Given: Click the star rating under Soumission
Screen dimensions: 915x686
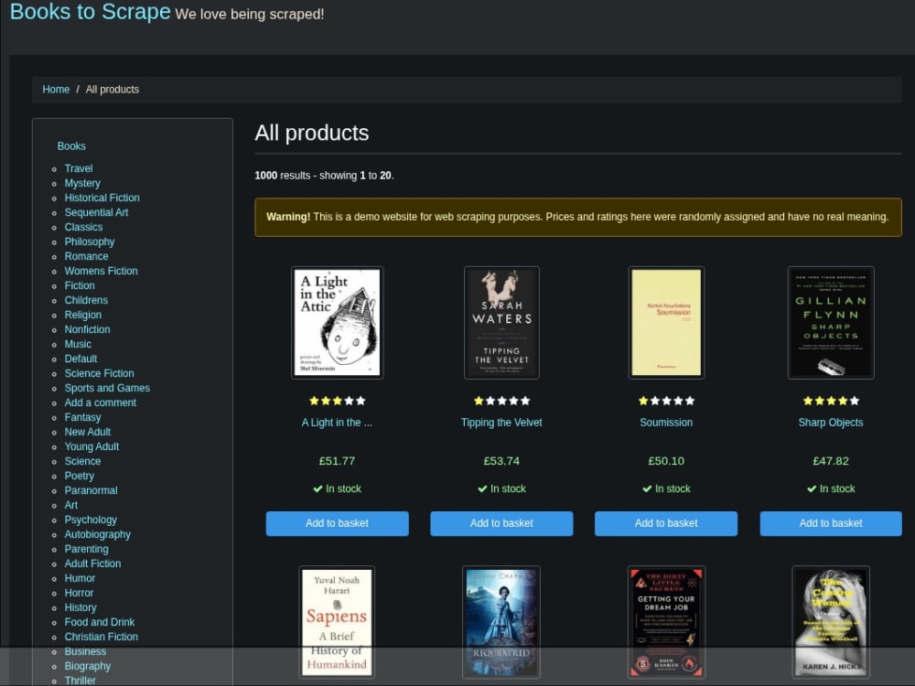Looking at the screenshot, I should pyautogui.click(x=666, y=401).
